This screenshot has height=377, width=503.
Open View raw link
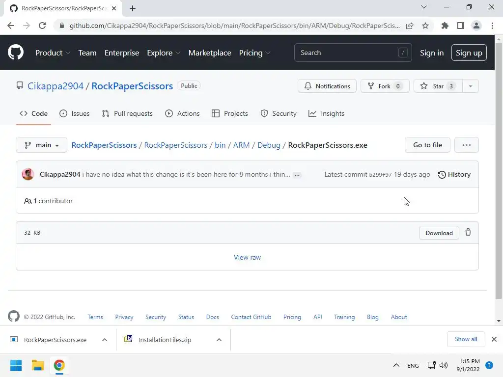coord(248,257)
